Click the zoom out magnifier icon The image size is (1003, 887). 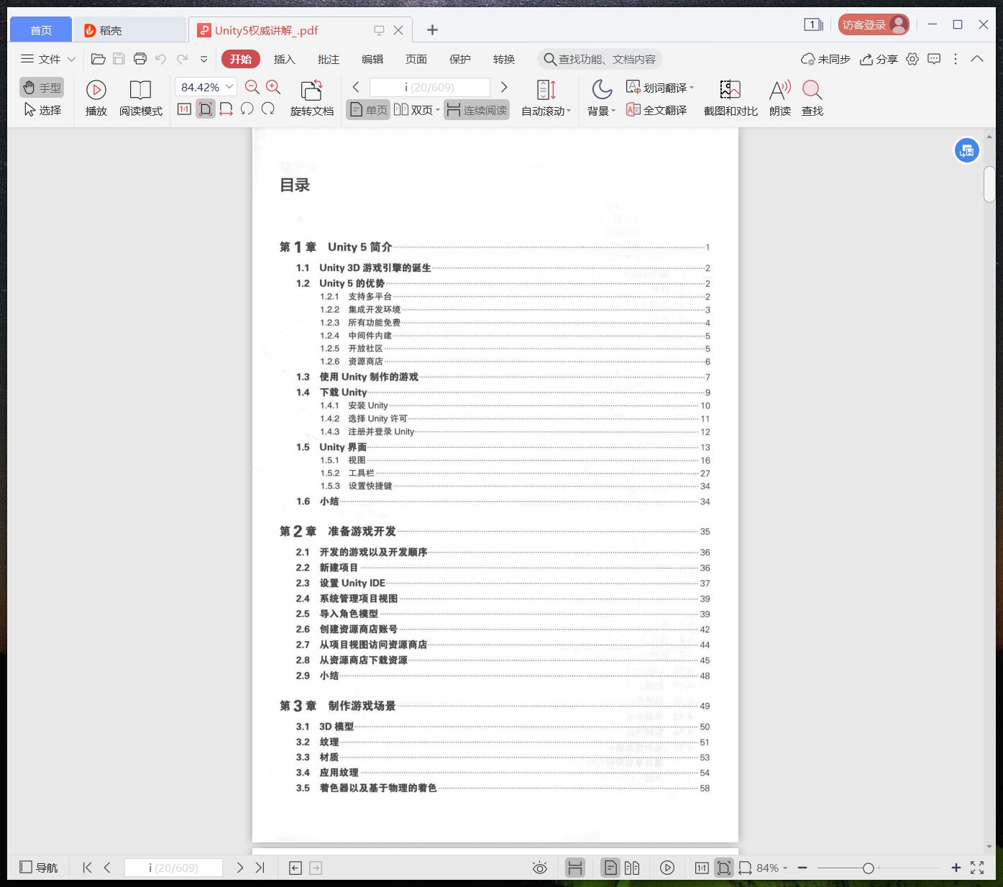click(252, 87)
